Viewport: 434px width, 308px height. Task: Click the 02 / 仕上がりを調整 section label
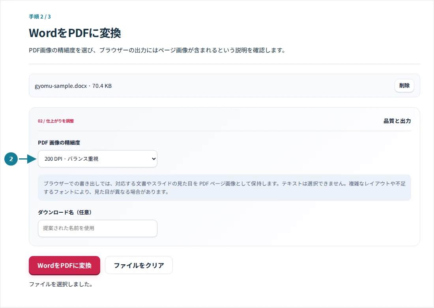(x=56, y=121)
